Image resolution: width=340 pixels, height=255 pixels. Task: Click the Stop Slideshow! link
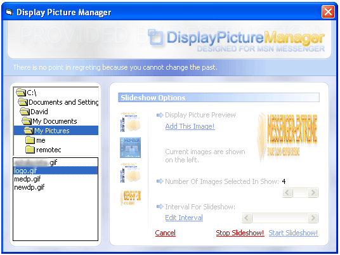(240, 233)
